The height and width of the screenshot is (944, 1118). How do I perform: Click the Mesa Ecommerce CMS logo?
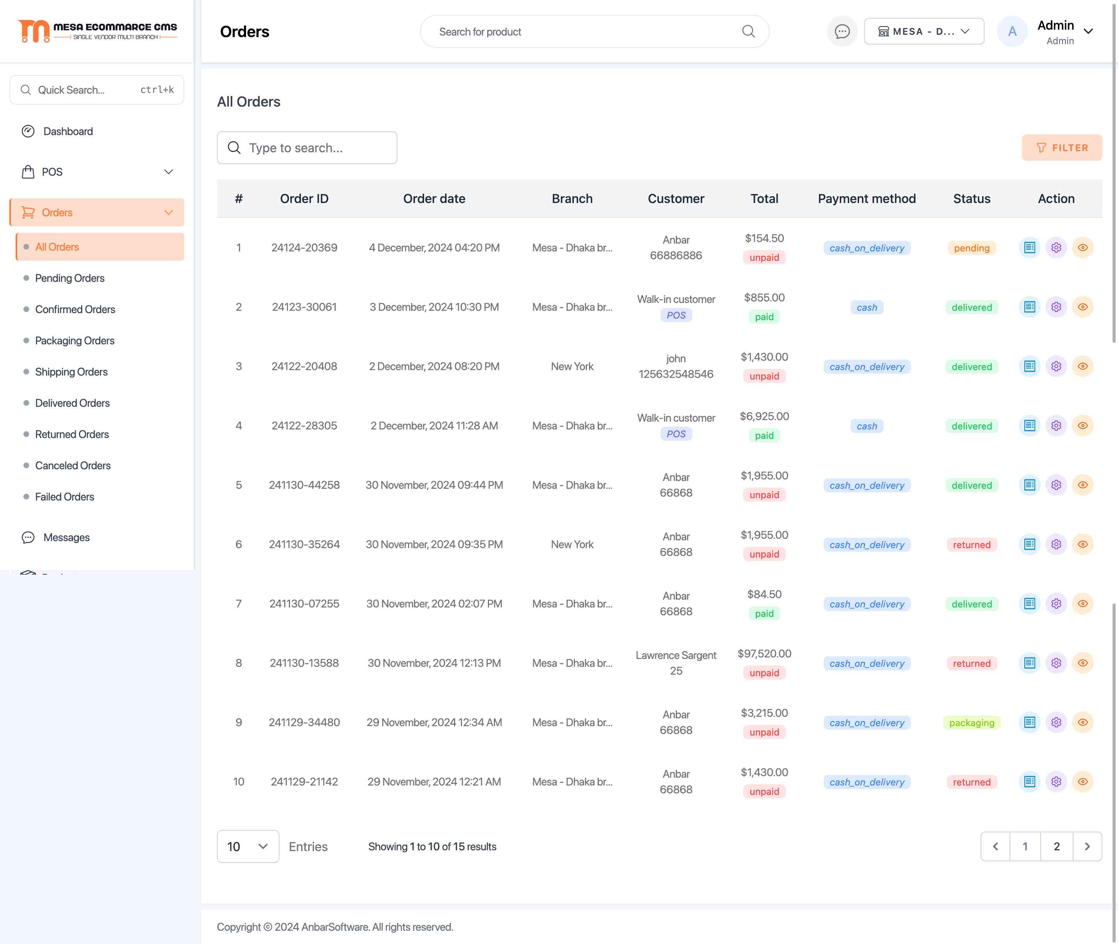click(x=97, y=31)
